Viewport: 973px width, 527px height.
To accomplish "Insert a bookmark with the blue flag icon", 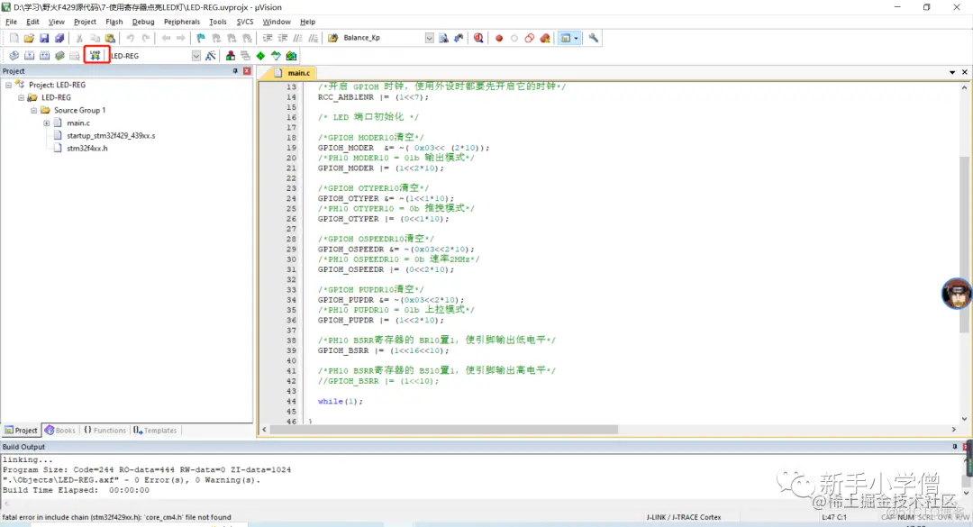I will 200,38.
